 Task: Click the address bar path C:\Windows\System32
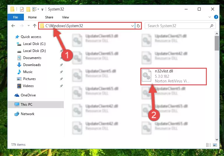[64, 26]
